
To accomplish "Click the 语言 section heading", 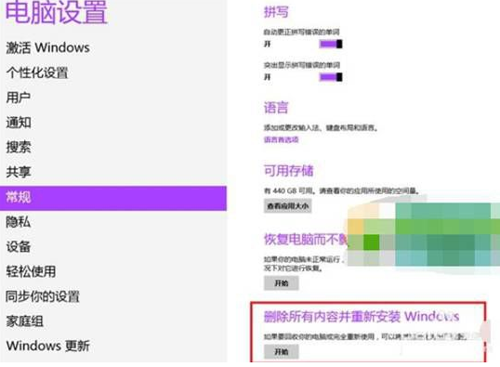I will click(x=276, y=108).
